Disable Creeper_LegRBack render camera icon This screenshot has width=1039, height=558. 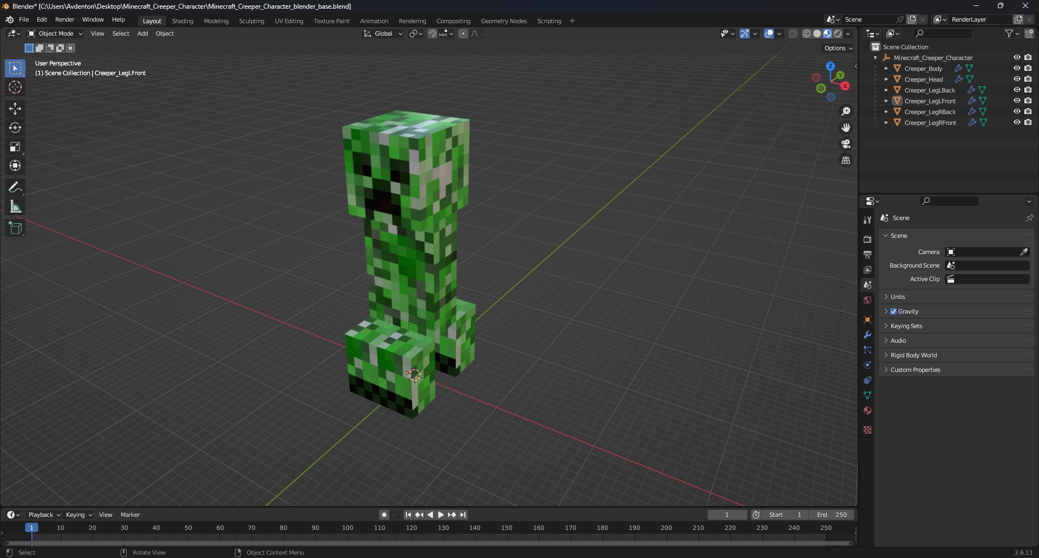(x=1028, y=111)
